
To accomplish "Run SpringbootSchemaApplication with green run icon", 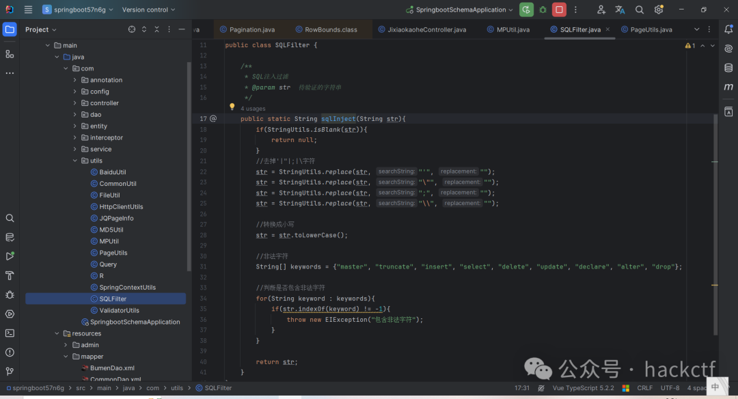I will point(525,10).
